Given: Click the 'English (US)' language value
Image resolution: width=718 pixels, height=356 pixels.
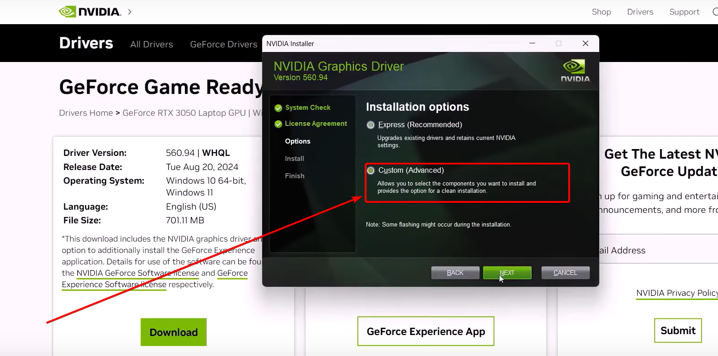Looking at the screenshot, I should point(191,206).
